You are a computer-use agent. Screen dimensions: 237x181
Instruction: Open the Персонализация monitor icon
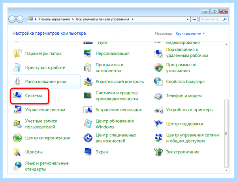pyautogui.click(x=88, y=53)
